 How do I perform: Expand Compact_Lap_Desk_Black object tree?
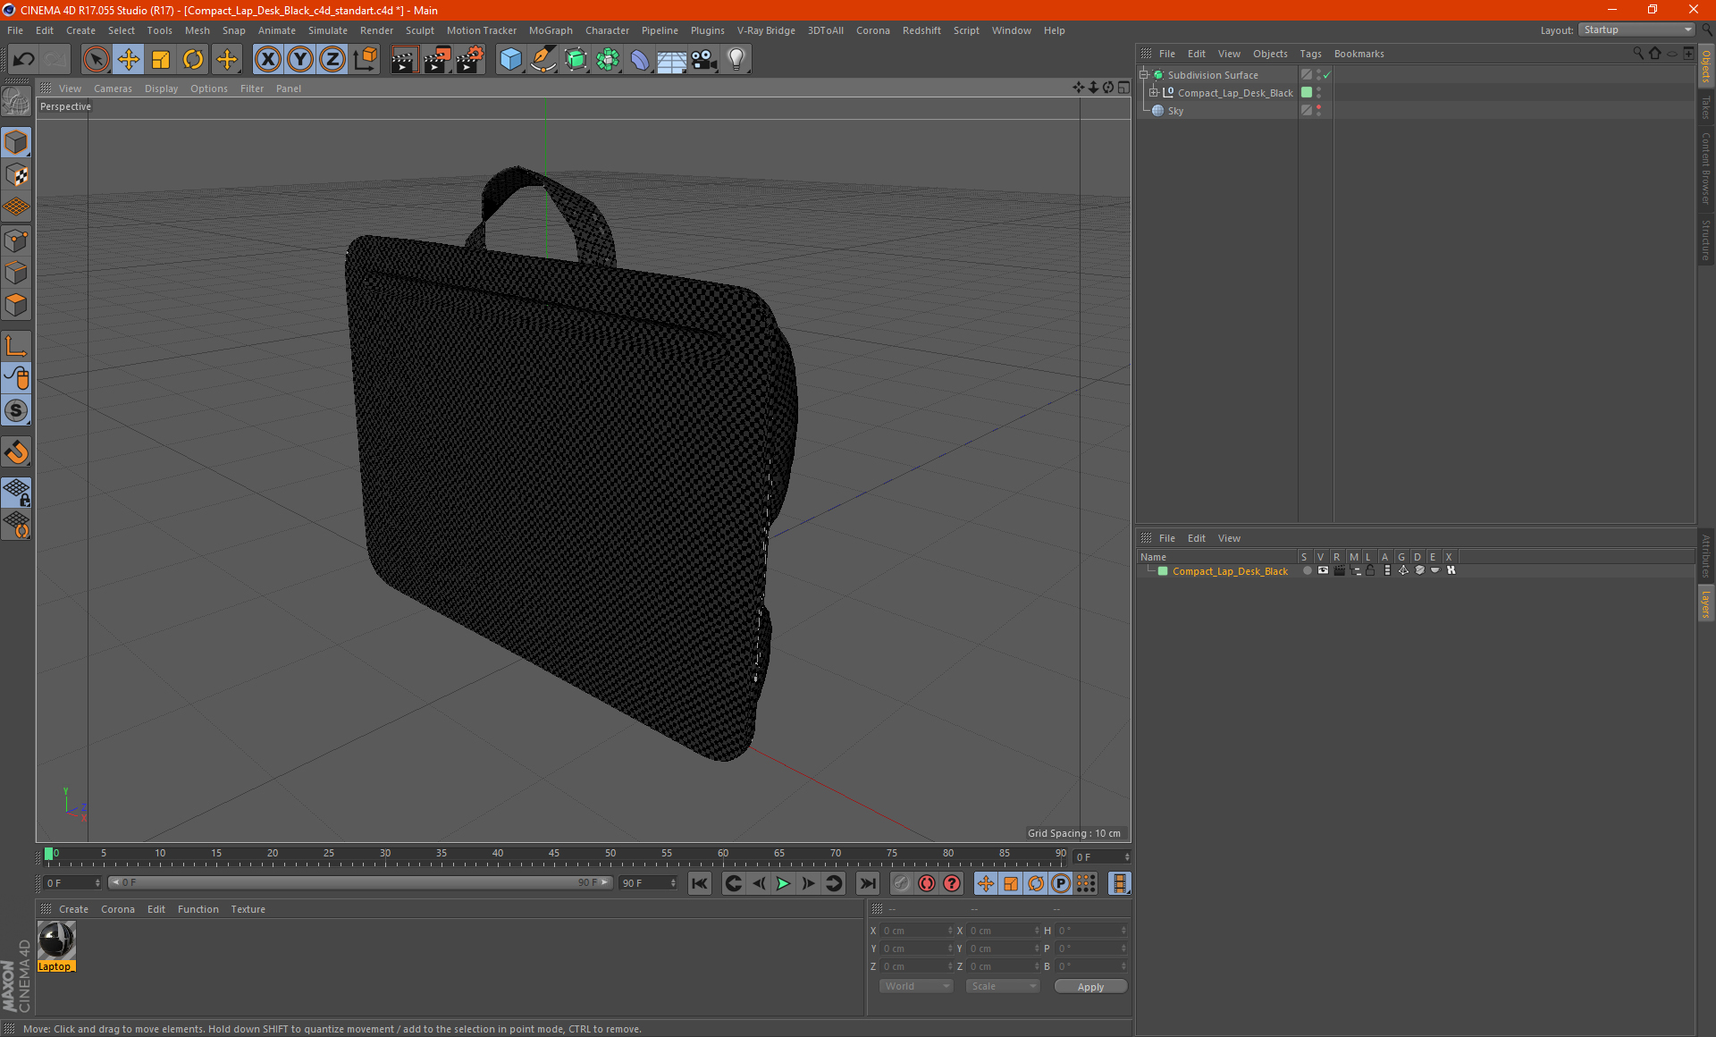click(1154, 93)
